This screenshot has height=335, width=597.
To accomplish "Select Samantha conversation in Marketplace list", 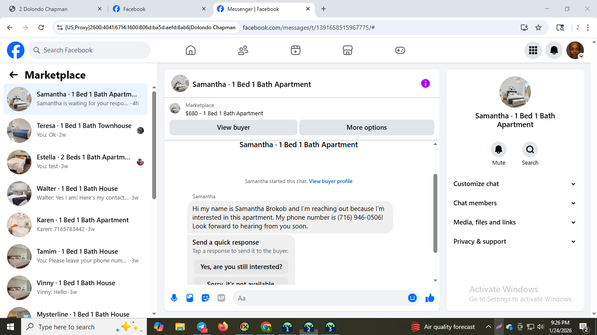I will click(75, 99).
